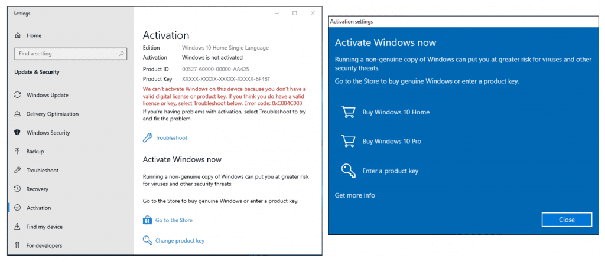
Task: Click the Home icon in Settings sidebar
Action: click(x=17, y=35)
